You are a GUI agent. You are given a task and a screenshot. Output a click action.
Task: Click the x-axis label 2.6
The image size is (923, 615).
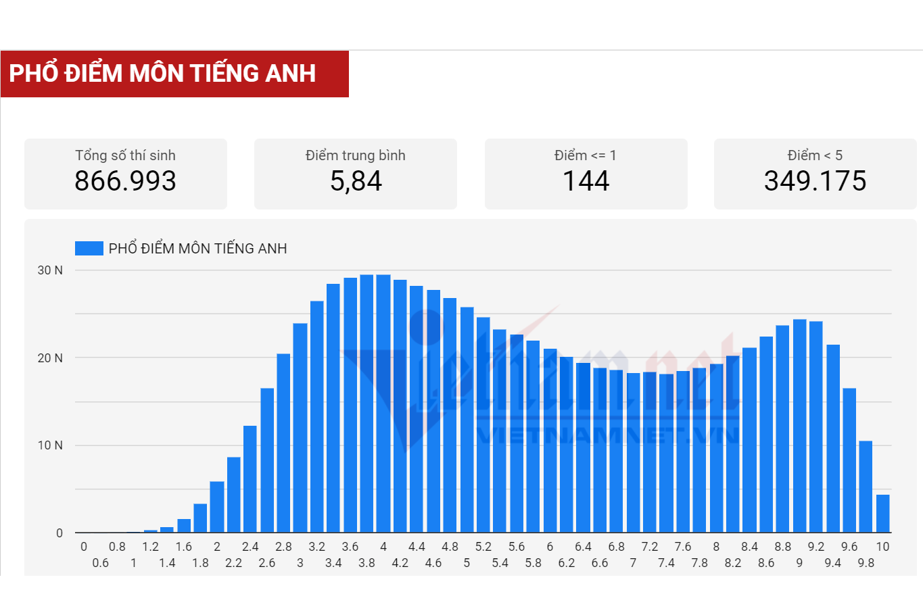pos(266,563)
